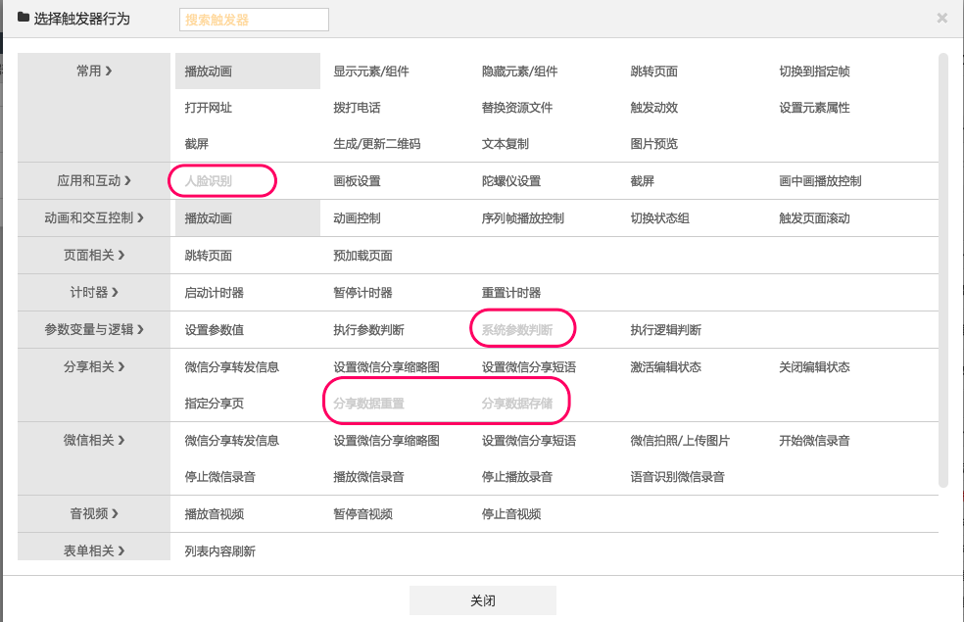Expand the 参数变量与逻辑 category
964x622 pixels.
pos(94,330)
